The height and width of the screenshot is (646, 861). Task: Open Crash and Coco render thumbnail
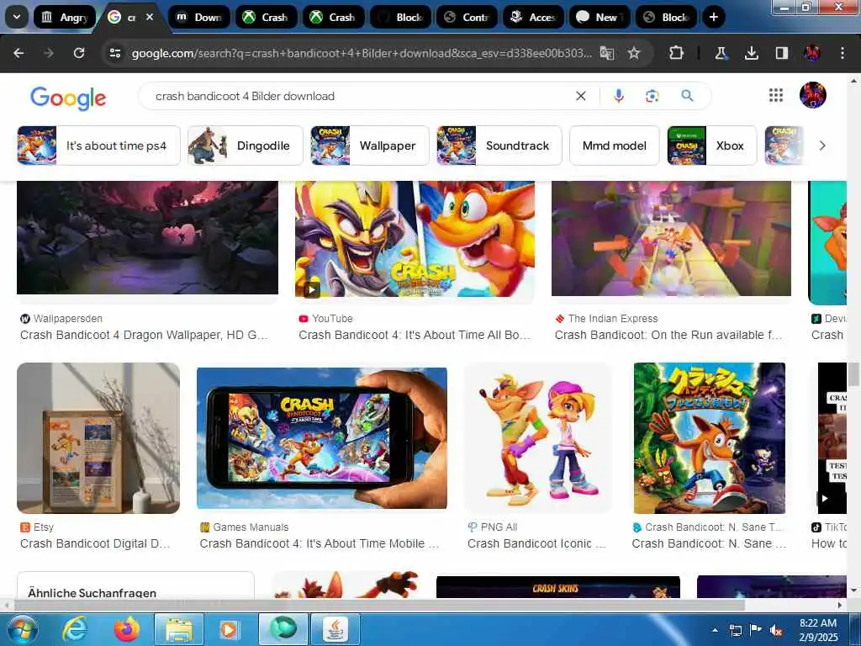tap(538, 438)
